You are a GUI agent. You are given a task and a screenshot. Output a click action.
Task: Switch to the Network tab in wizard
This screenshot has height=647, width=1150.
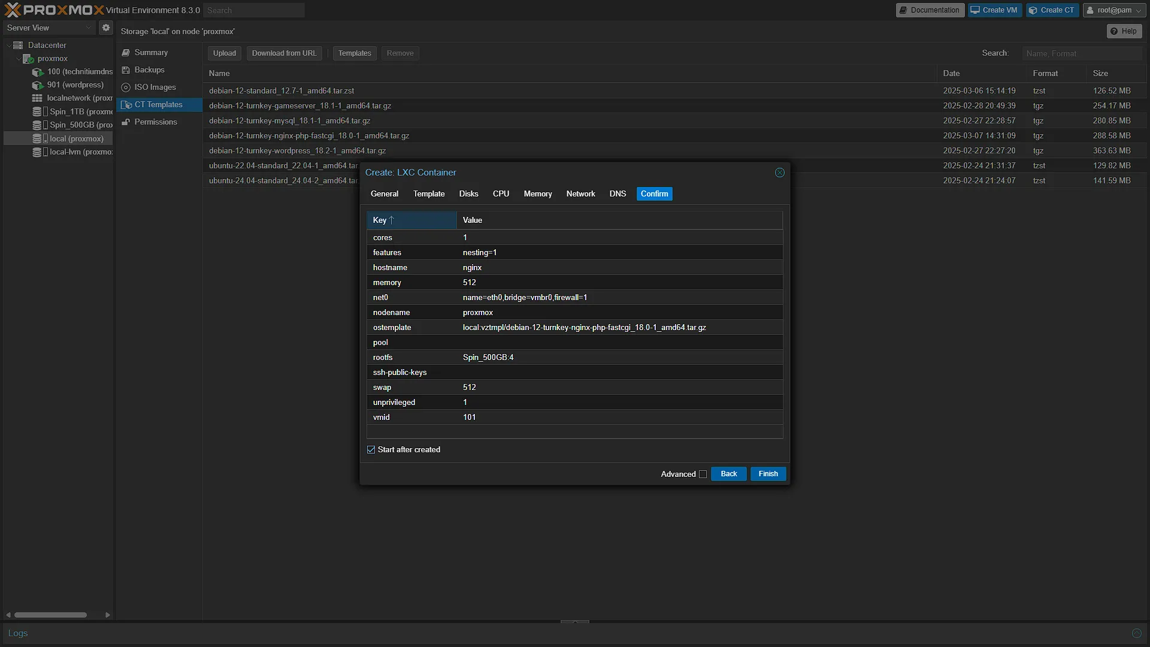[x=580, y=194]
